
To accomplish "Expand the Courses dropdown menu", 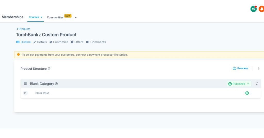I will [36, 17].
